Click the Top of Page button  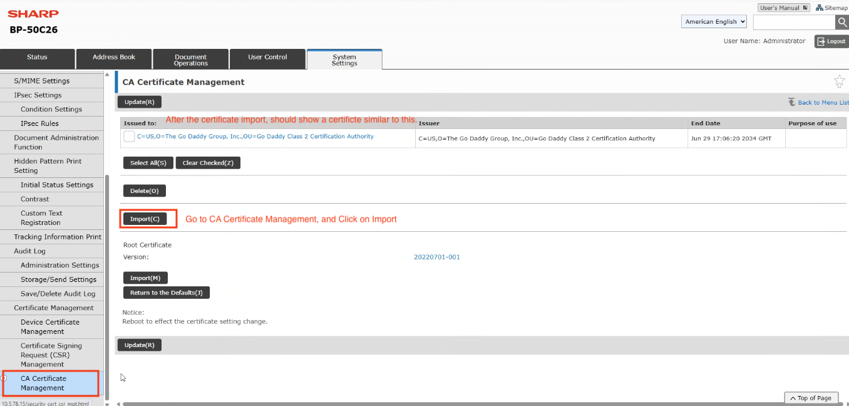click(x=811, y=398)
